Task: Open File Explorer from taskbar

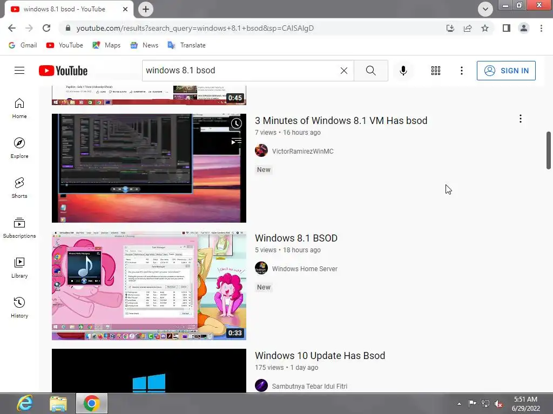Action: 58,403
